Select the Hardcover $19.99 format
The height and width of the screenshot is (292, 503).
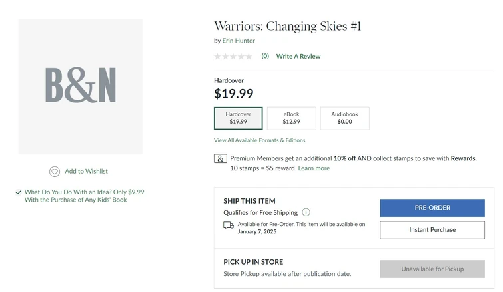pyautogui.click(x=238, y=118)
